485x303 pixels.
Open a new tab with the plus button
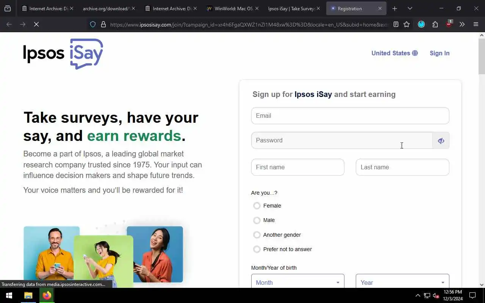pos(395,8)
